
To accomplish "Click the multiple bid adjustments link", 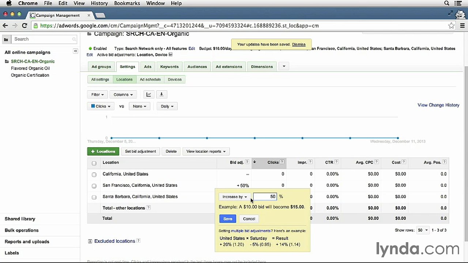I will [251, 231].
